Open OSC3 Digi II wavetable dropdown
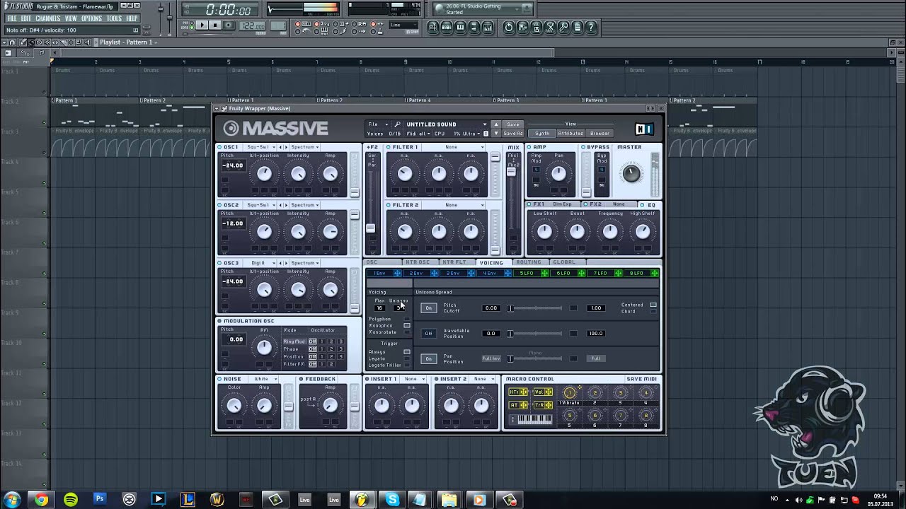Image resolution: width=906 pixels, height=509 pixels. 260,263
